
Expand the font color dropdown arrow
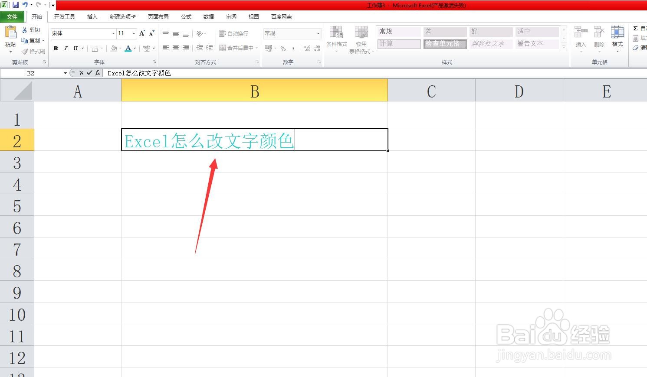(x=135, y=48)
